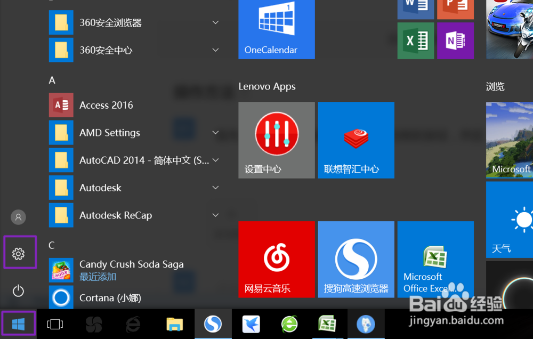Open the OneNote tile

coord(455,41)
